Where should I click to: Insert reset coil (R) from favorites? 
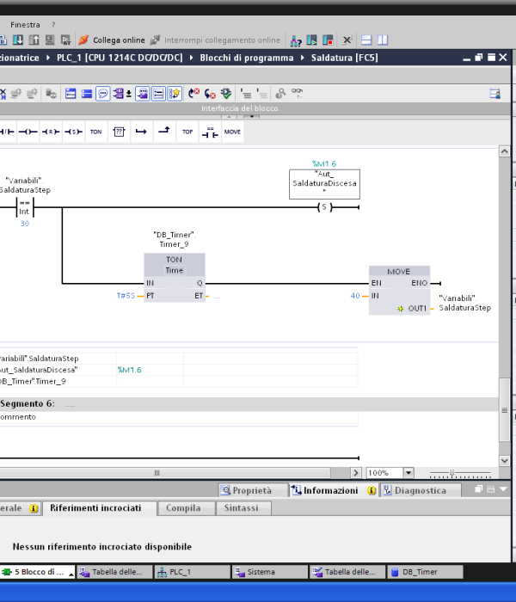[51, 132]
